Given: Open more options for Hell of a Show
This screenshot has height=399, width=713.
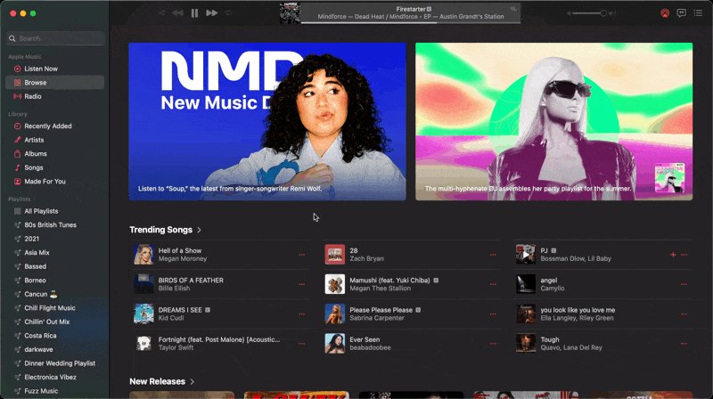Looking at the screenshot, I should (x=301, y=255).
